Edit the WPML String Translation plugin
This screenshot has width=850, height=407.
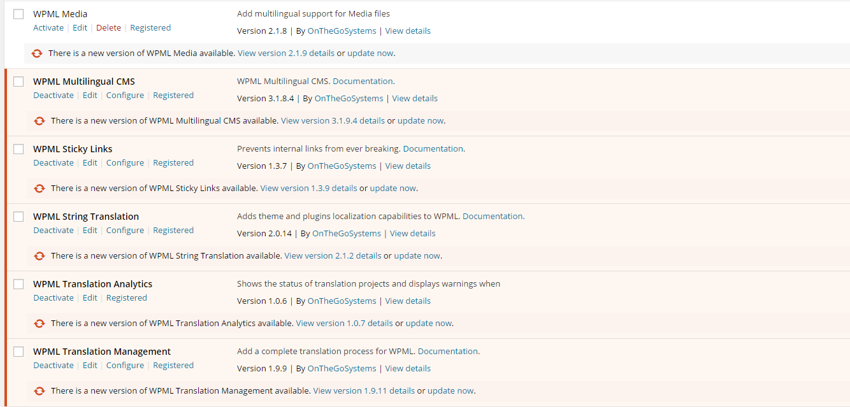point(90,231)
